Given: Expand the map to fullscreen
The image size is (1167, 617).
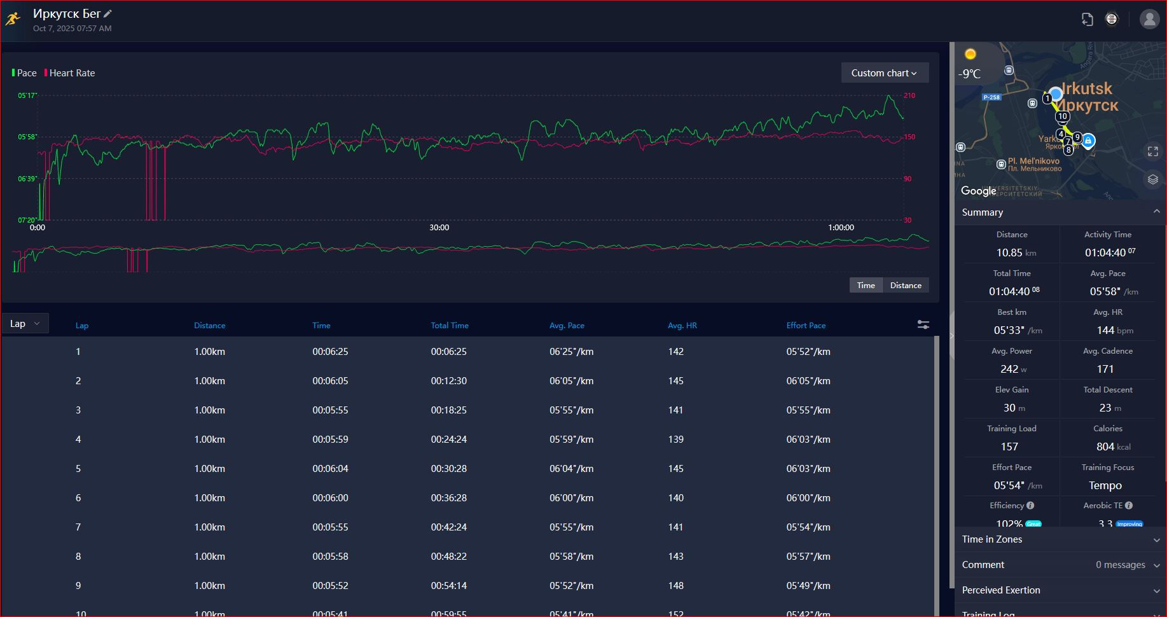Looking at the screenshot, I should click(x=1153, y=151).
